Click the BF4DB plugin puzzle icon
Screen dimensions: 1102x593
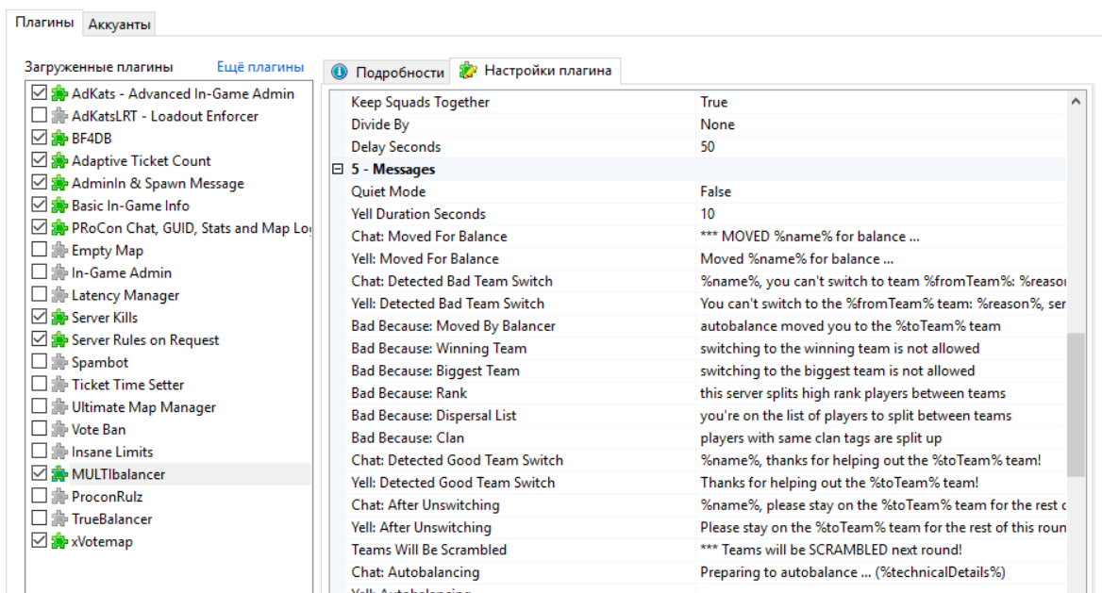click(x=59, y=139)
